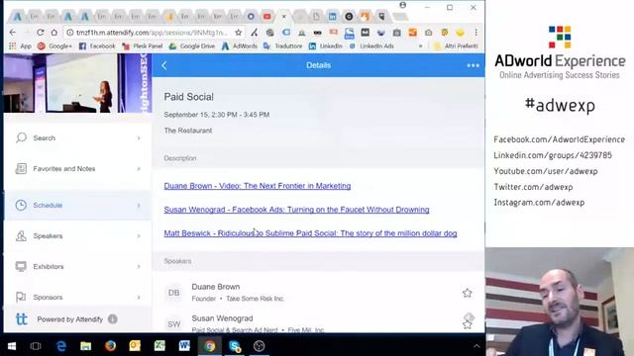The width and height of the screenshot is (634, 356).
Task: Open Skype from the taskbar
Action: 235,346
